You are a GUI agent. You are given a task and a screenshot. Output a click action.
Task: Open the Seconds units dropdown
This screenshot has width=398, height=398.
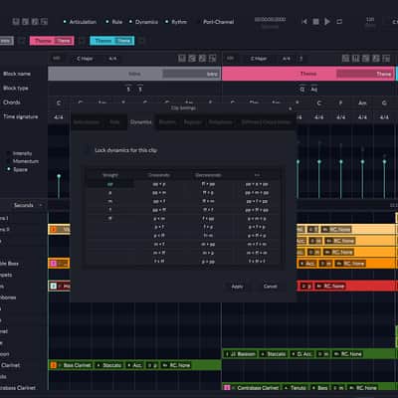point(28,205)
